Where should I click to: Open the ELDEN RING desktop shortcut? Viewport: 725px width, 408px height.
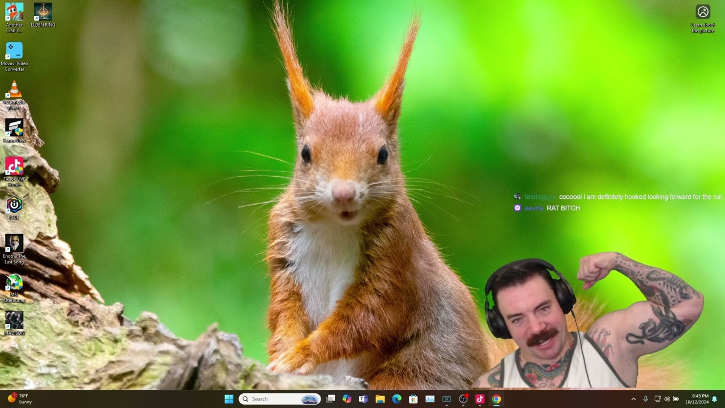pyautogui.click(x=42, y=12)
